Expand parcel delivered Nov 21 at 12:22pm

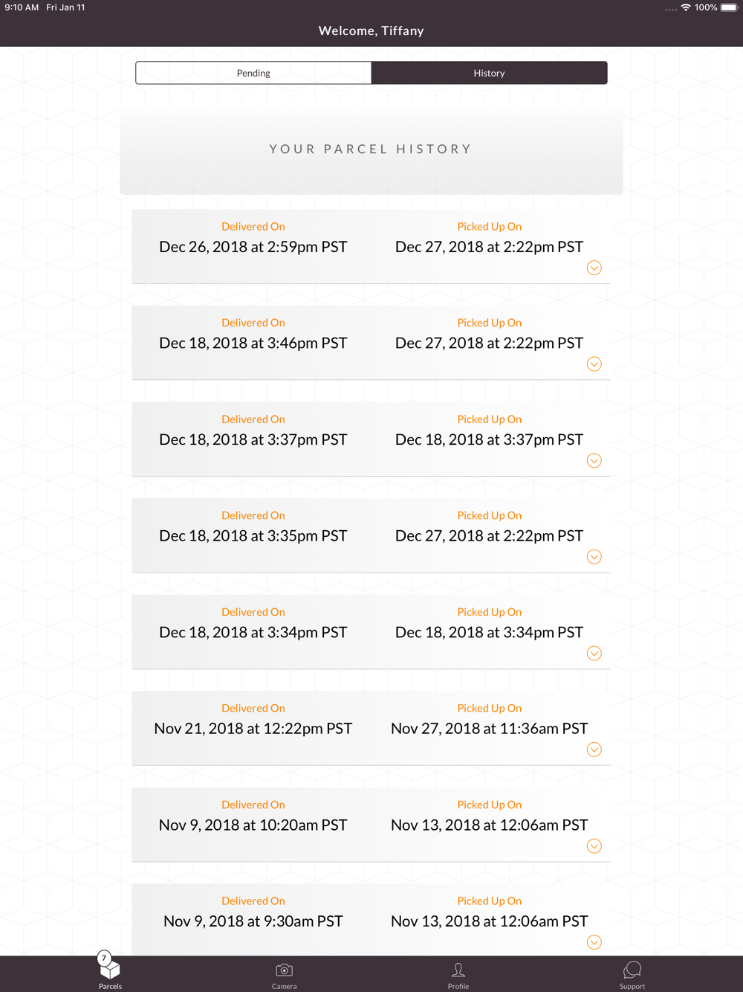pos(594,750)
